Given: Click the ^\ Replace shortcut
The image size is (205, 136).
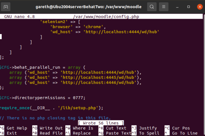Looking at the screenshot, I should [78, 133].
